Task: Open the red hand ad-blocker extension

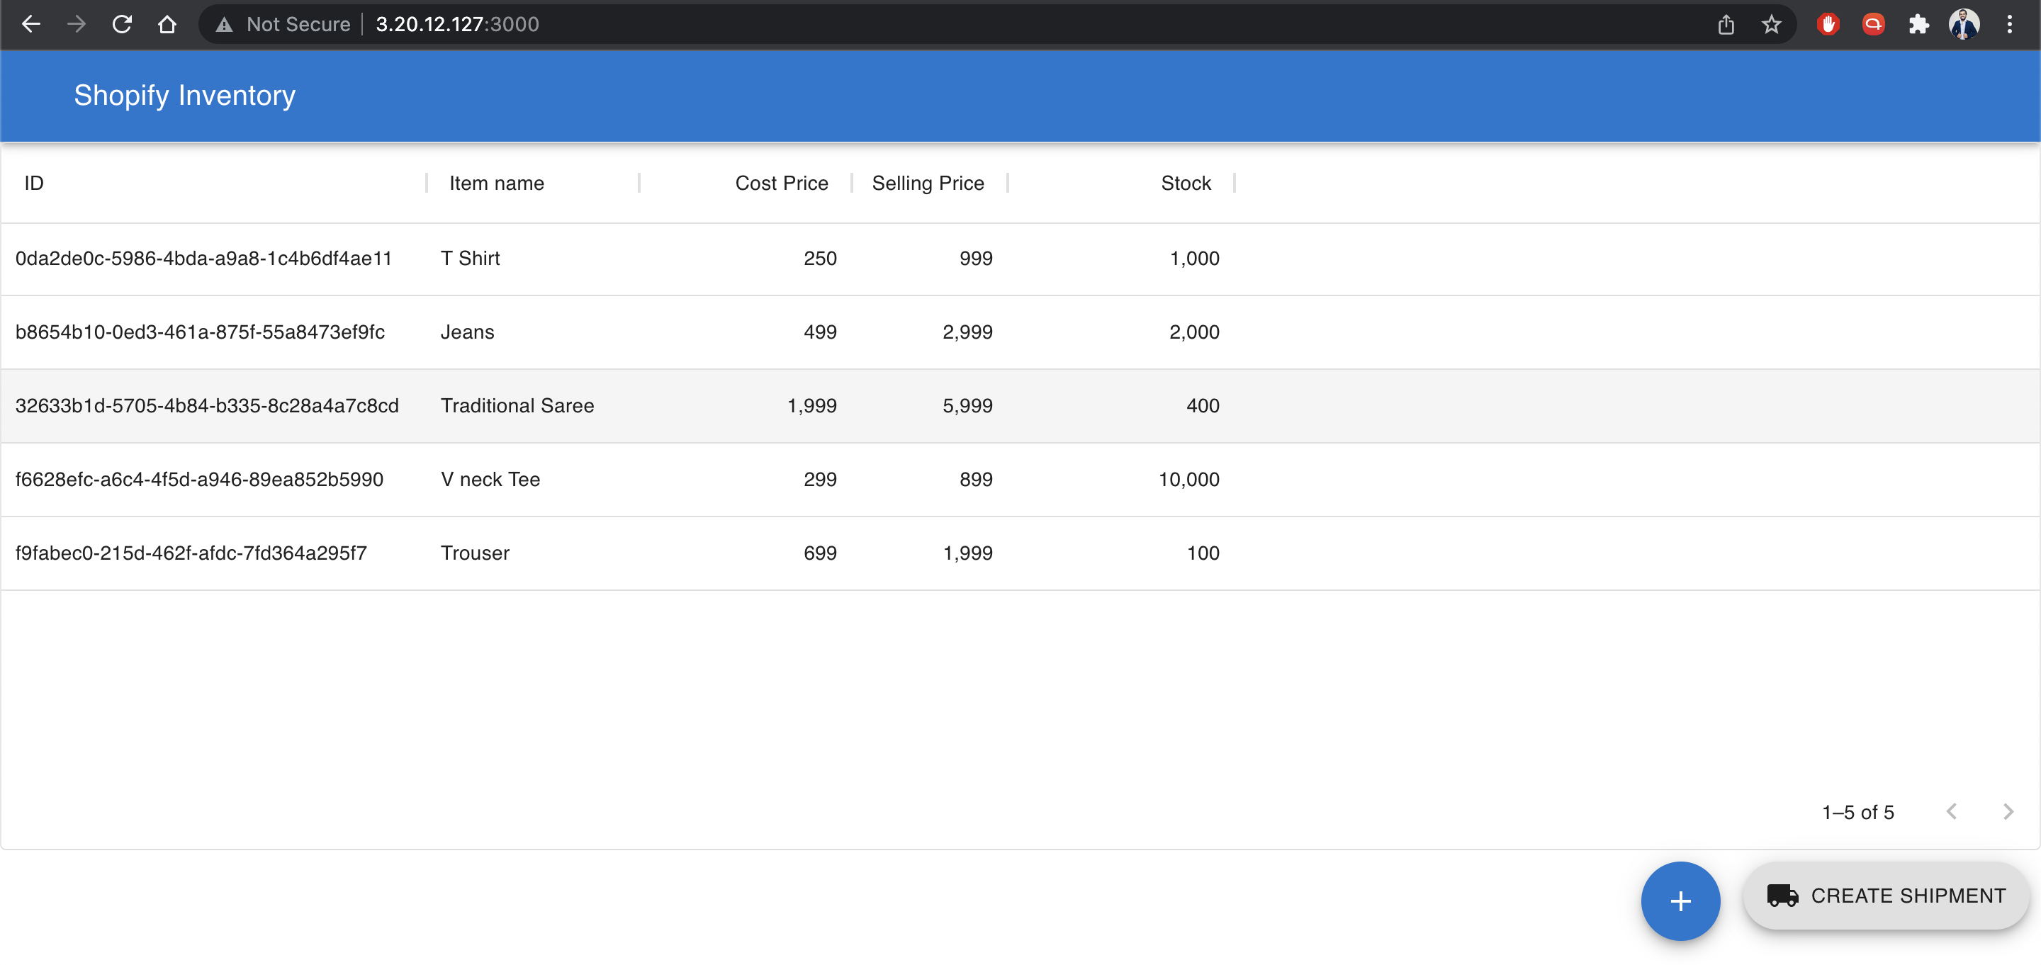Action: click(x=1828, y=25)
